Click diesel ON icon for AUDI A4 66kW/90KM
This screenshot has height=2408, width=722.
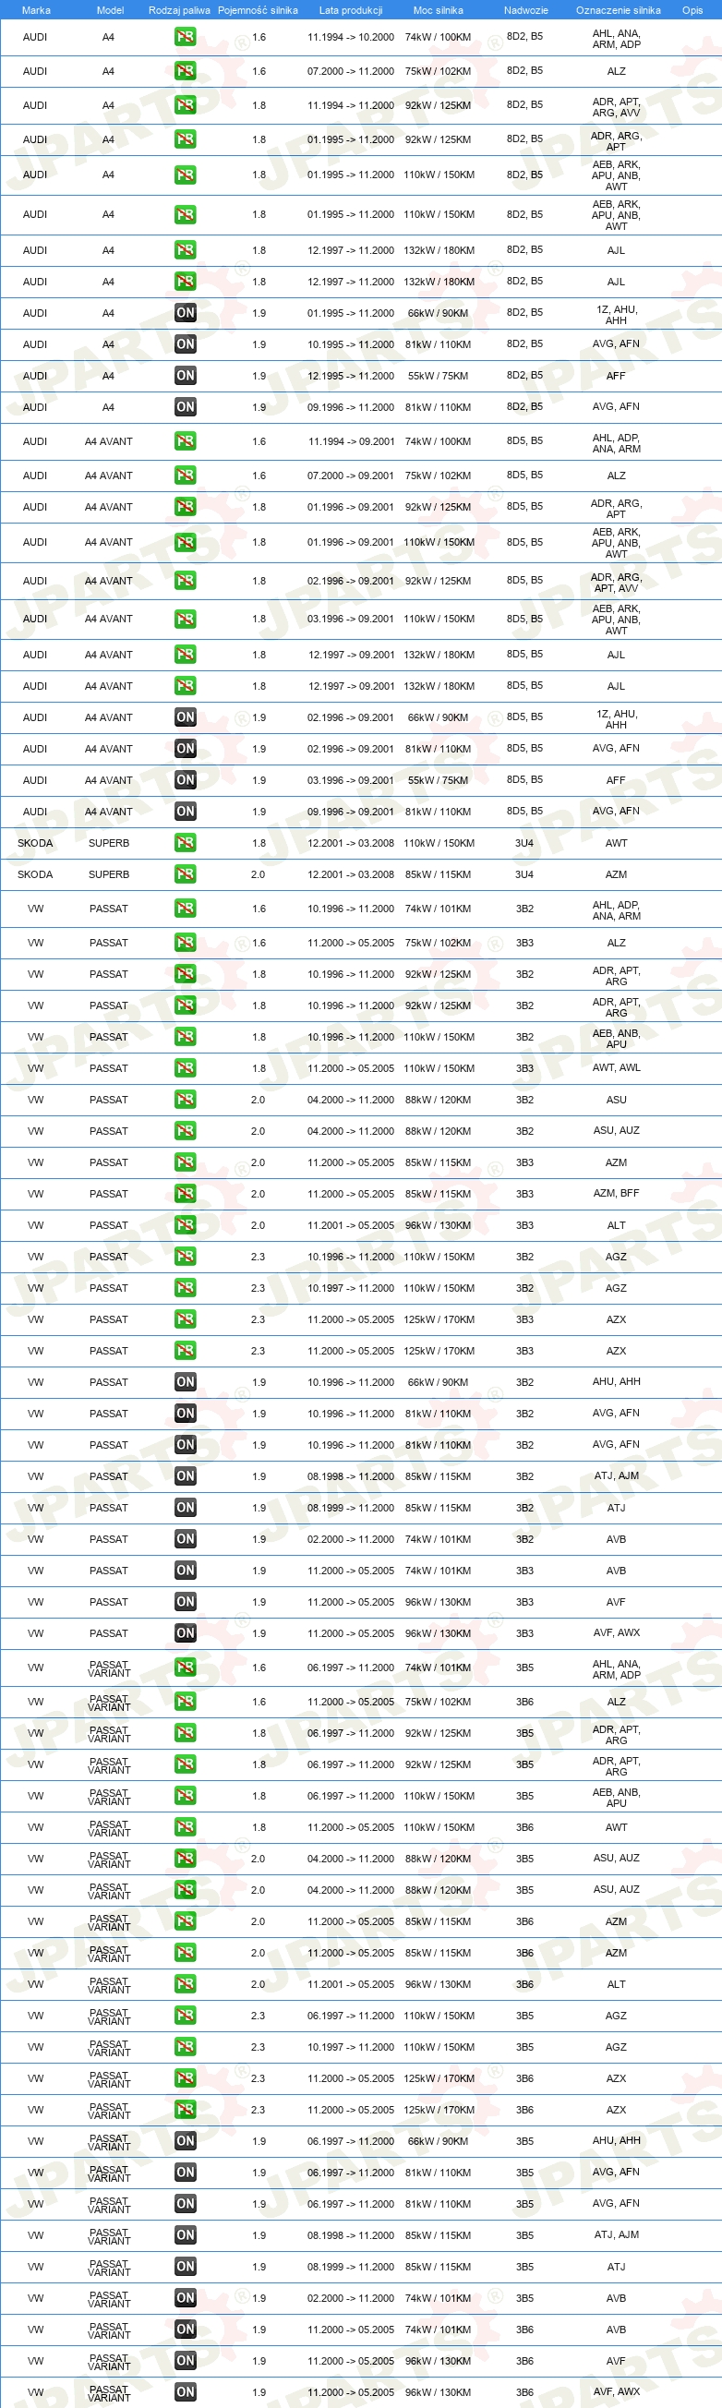186,313
